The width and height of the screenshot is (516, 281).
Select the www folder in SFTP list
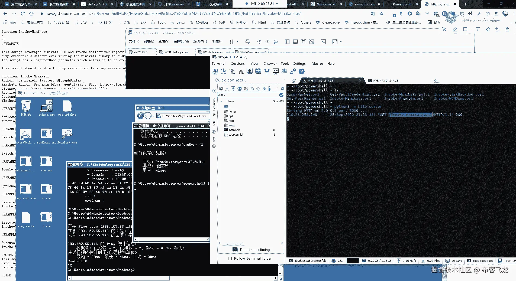[230, 125]
